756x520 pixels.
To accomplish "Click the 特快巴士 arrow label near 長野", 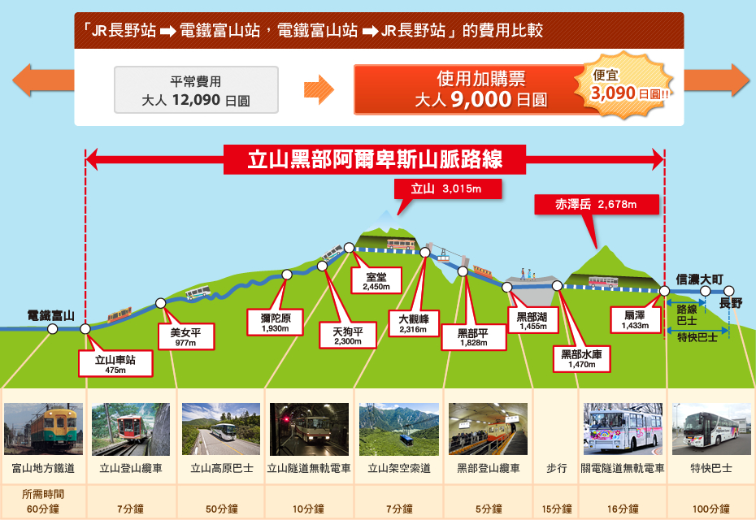I will coord(697,337).
